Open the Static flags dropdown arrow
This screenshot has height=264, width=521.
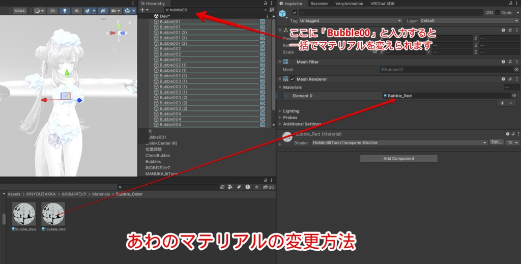pos(517,13)
